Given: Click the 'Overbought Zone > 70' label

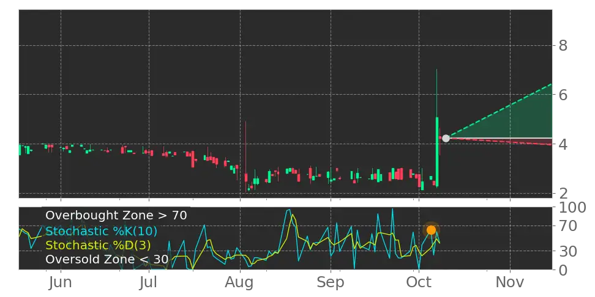Looking at the screenshot, I should (x=116, y=215).
